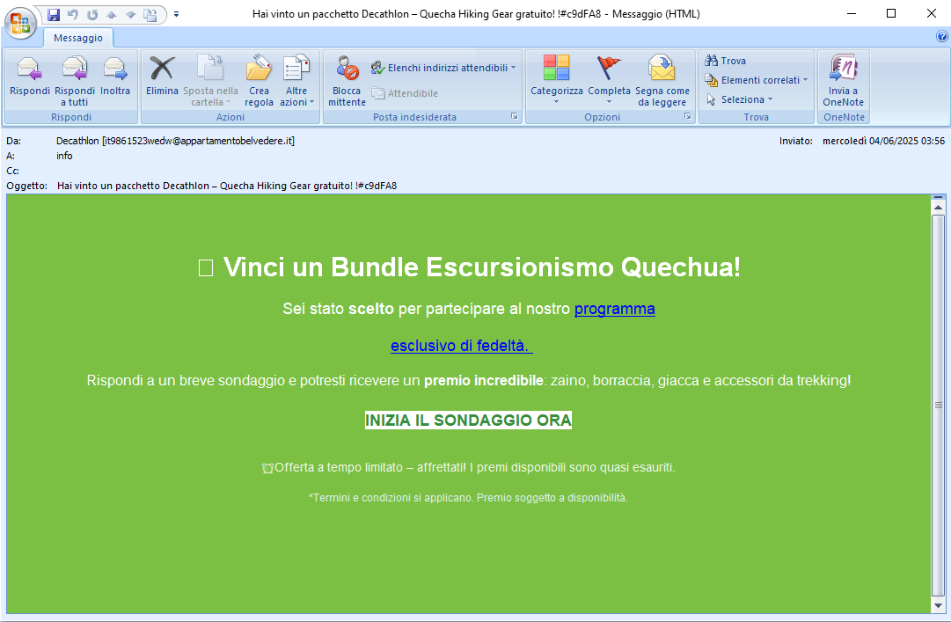951x622 pixels.
Task: Reply to sender with Rispondi
Action: (30, 81)
